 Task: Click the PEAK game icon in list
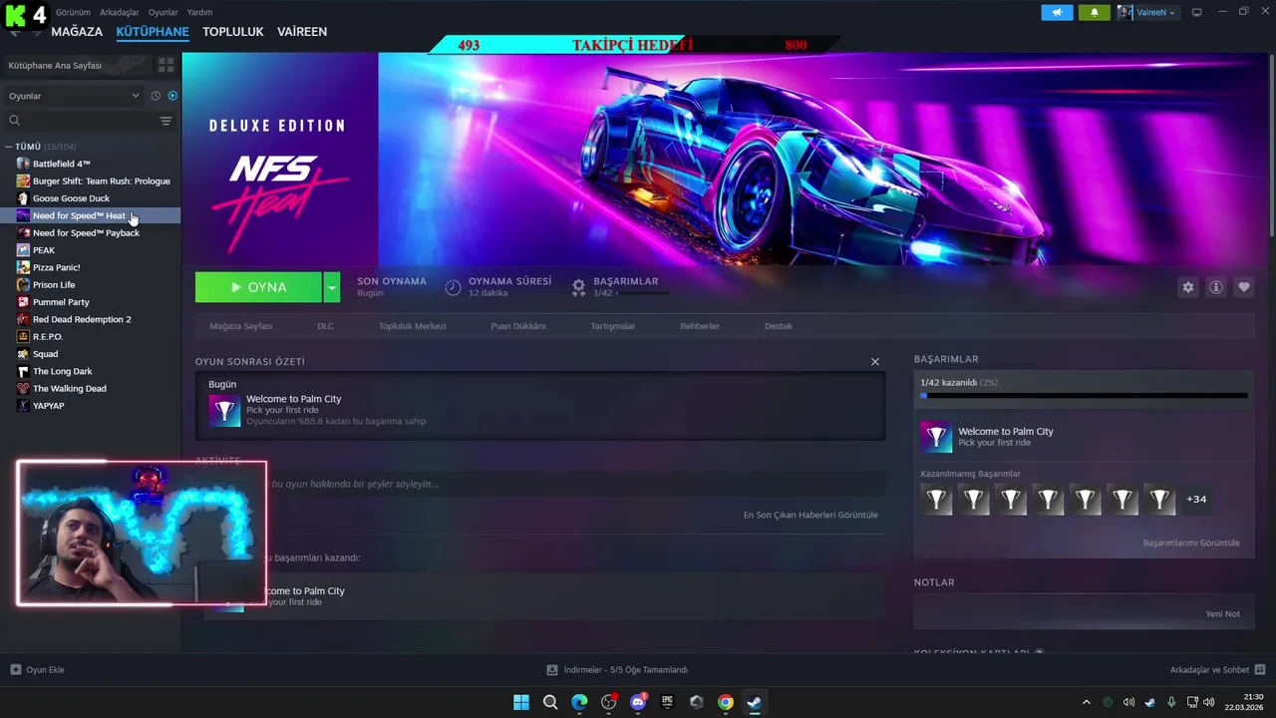(x=23, y=250)
